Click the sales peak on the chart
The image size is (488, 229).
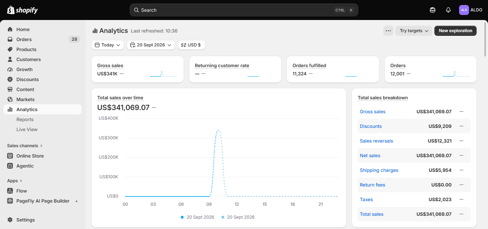point(218,130)
